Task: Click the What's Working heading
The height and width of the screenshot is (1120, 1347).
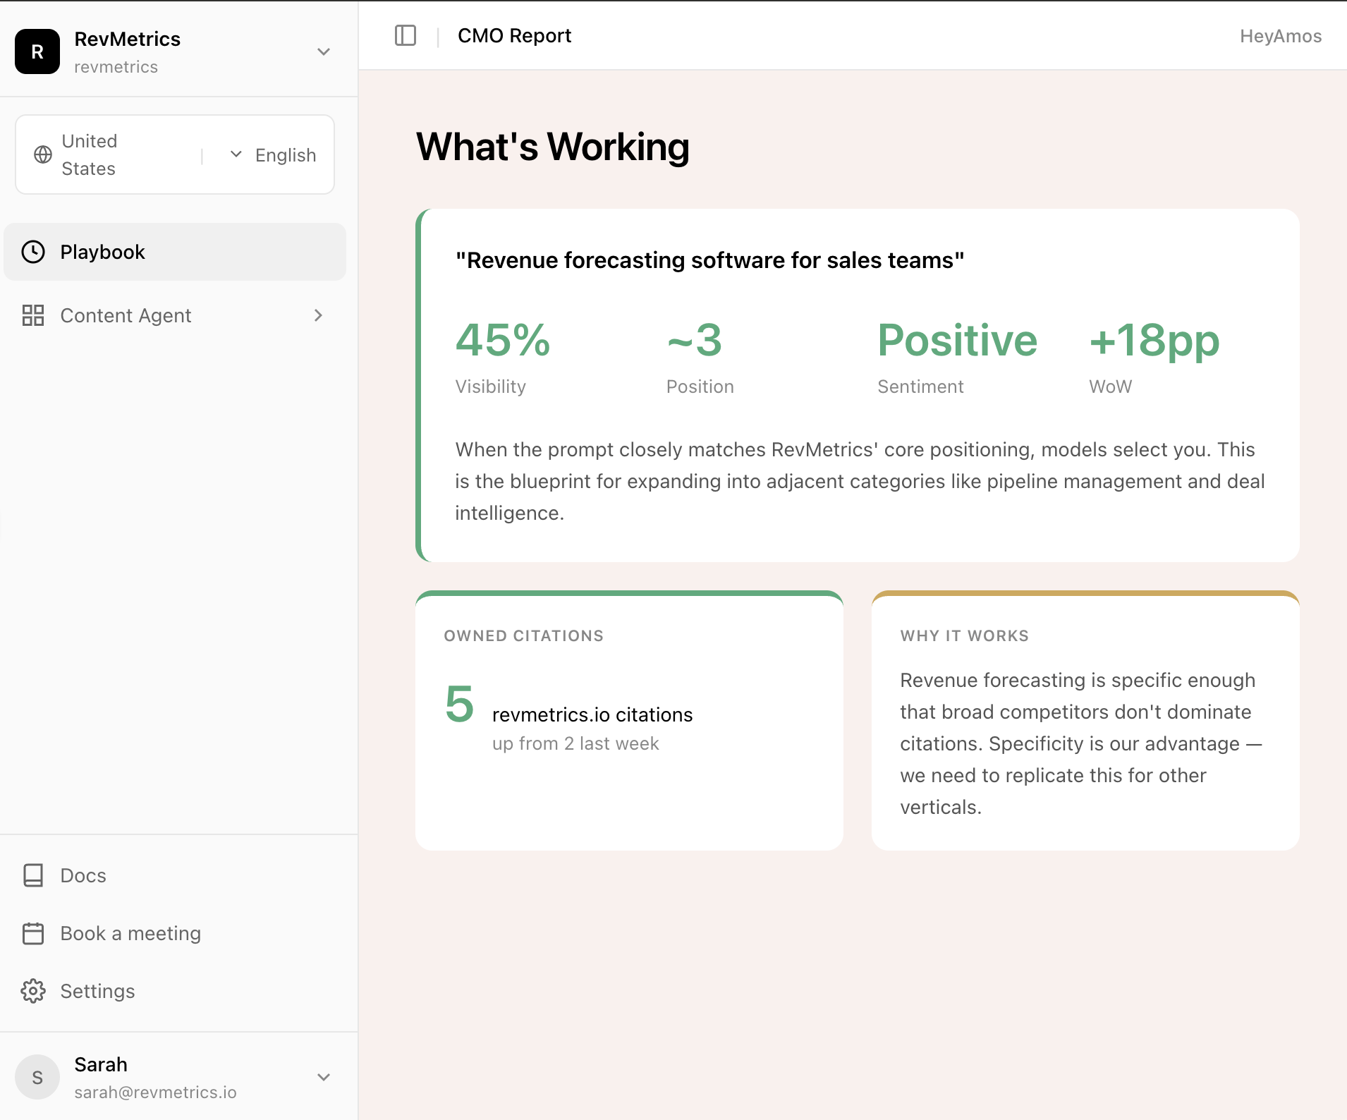Action: coord(552,147)
